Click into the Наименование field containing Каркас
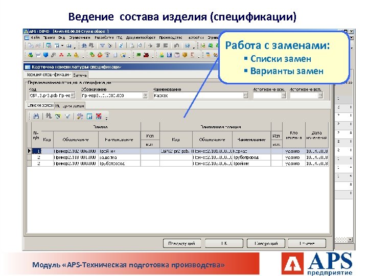Screen dimensions: 368x276 pyautogui.click(x=198, y=95)
